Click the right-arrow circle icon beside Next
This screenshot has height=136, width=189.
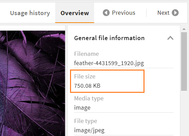(175, 13)
